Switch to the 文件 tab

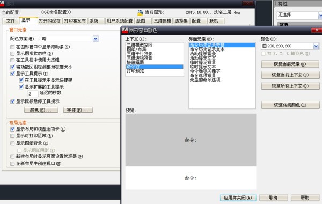point(11,21)
